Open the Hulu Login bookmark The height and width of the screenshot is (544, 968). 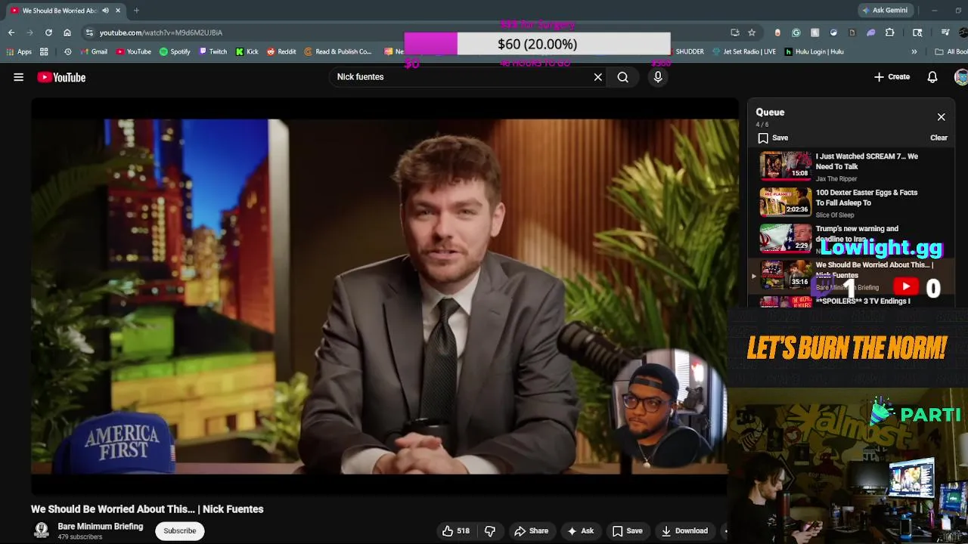[x=814, y=52]
